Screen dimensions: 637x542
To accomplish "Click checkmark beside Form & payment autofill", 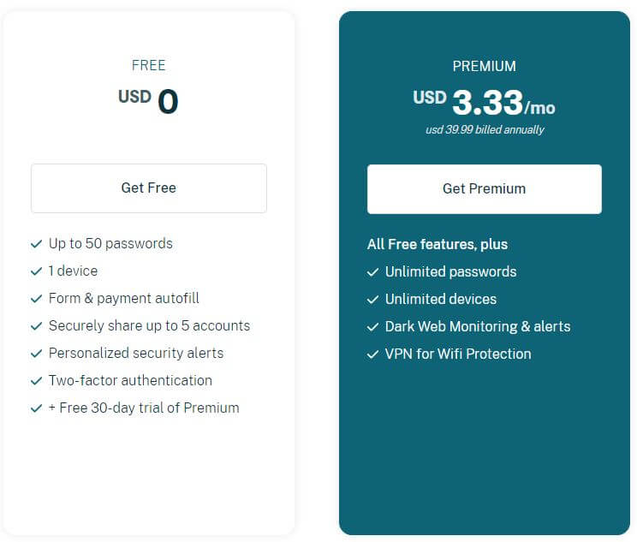I will tap(37, 299).
